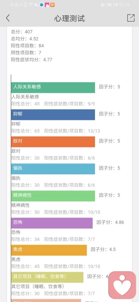Tap the pink app notification icon
The width and height of the screenshot is (139, 302).
click(47, 5)
